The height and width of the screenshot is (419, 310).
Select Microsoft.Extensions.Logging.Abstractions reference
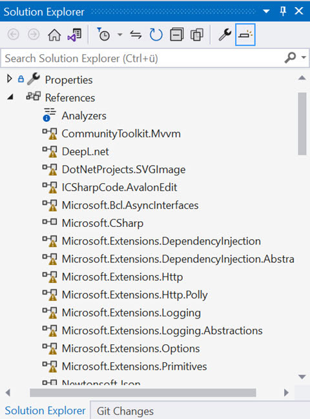pos(162,331)
